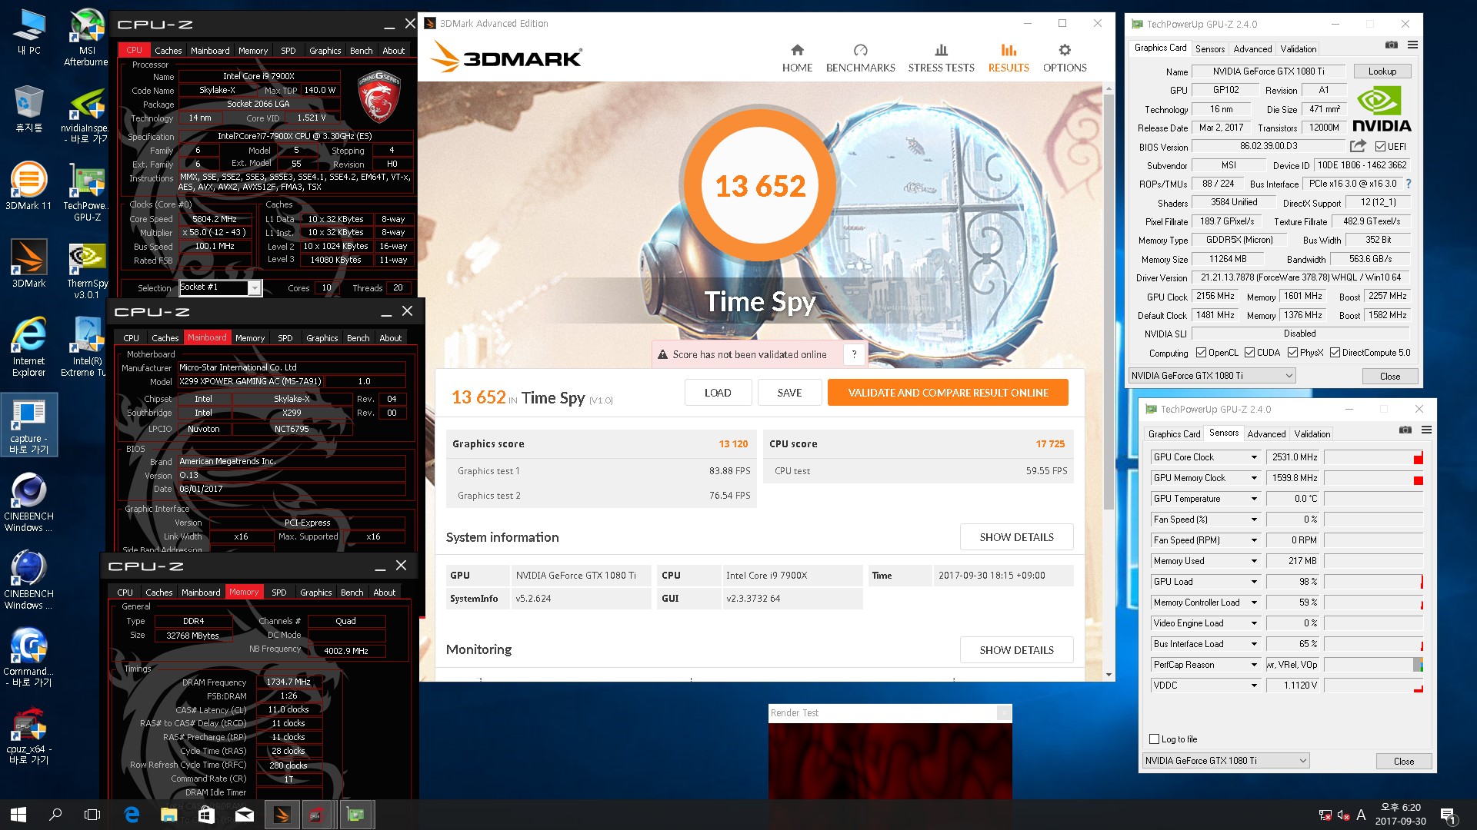Open Graphics tab in CPU-Z Mainboard window
The width and height of the screenshot is (1477, 830).
tap(322, 338)
